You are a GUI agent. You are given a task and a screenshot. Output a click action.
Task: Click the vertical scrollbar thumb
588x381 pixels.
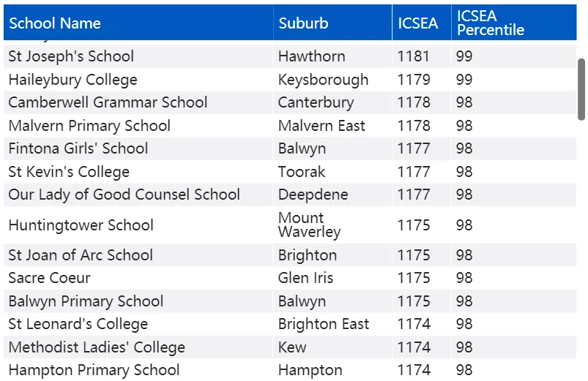click(581, 89)
